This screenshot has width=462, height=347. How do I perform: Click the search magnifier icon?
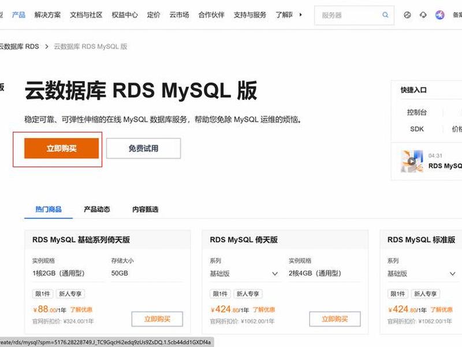(385, 15)
